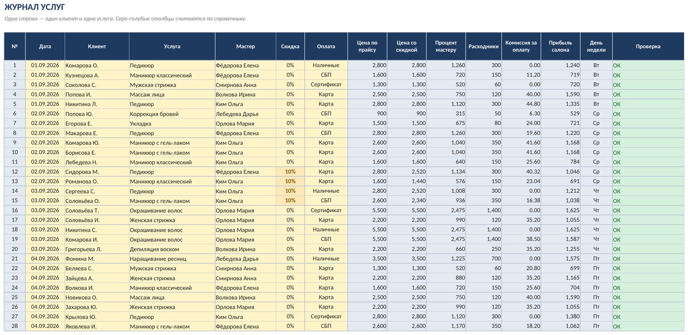Click the "Комиссия за оплату" header
This screenshot has width=688, height=335.
click(521, 46)
